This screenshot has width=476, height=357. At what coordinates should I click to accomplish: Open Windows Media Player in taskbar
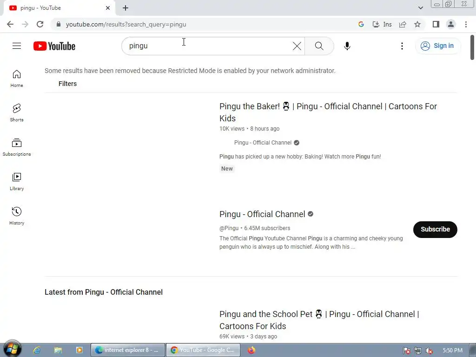click(x=79, y=350)
